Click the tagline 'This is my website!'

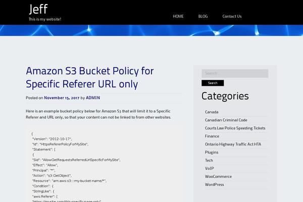45,19
